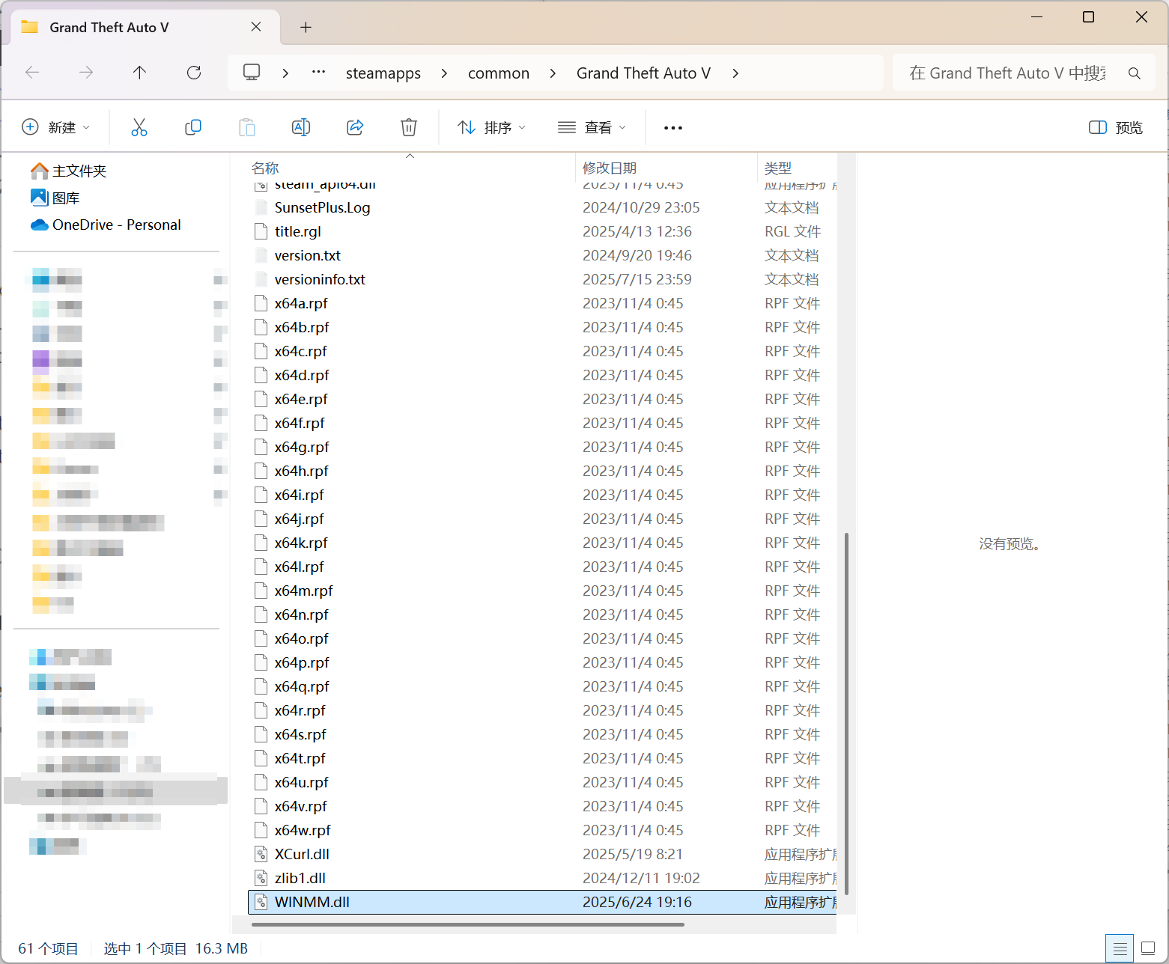Click the Share icon in toolbar
The height and width of the screenshot is (964, 1169).
point(355,127)
